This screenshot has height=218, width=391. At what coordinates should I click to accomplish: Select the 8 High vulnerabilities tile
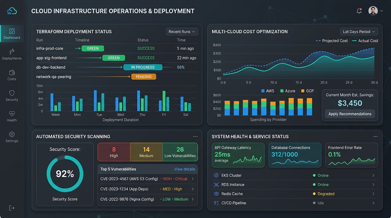114,152
